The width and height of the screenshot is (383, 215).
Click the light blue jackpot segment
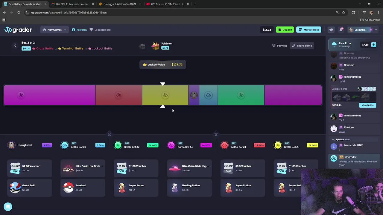click(x=209, y=95)
